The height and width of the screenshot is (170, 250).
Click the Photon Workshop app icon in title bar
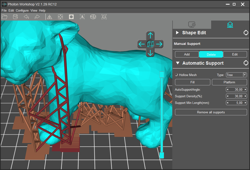click(4, 4)
